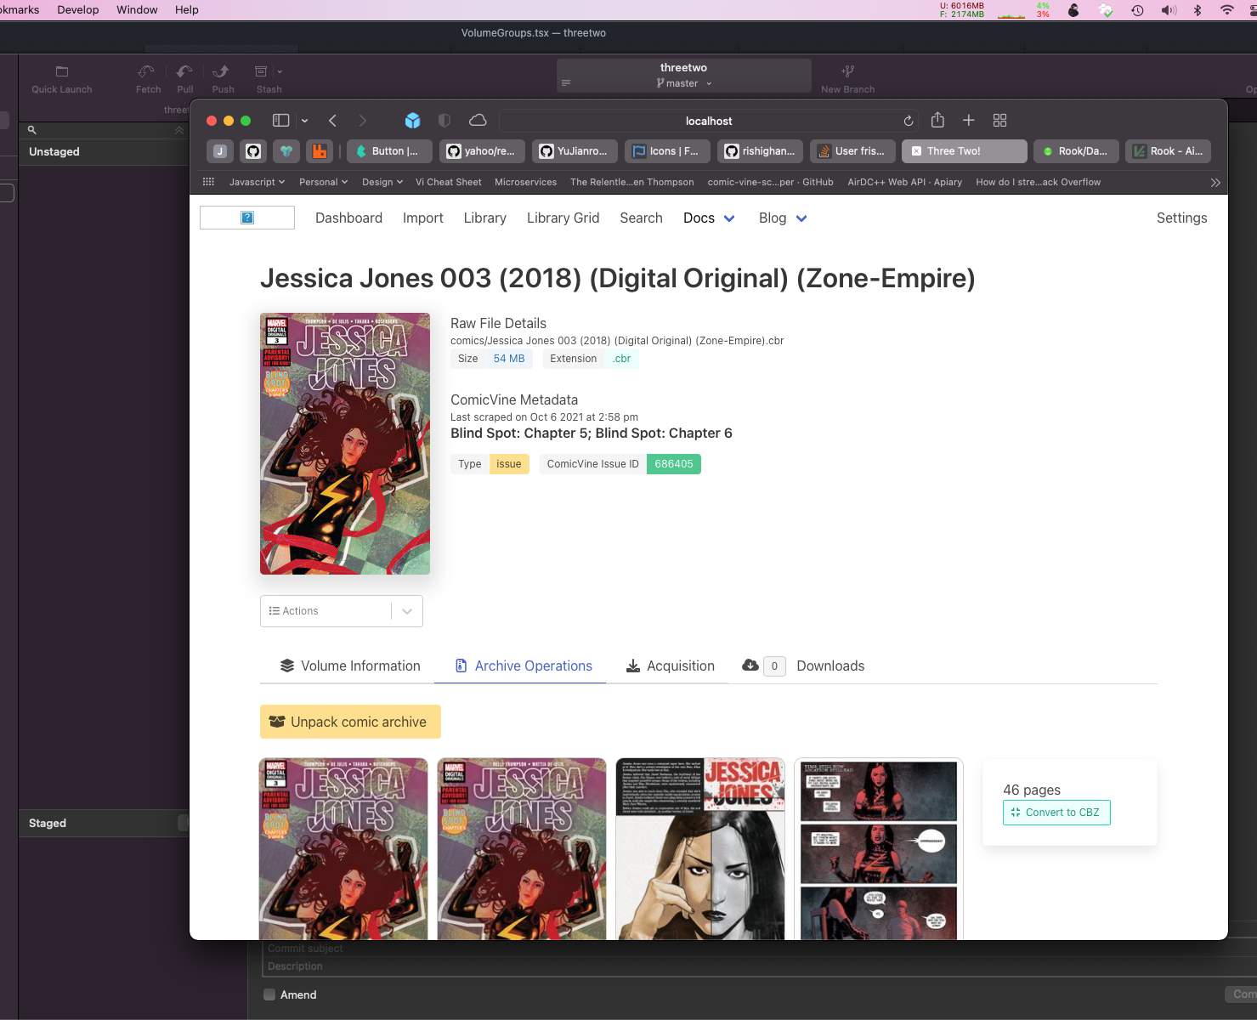Open the Safari share icon
The image size is (1257, 1020).
click(937, 120)
